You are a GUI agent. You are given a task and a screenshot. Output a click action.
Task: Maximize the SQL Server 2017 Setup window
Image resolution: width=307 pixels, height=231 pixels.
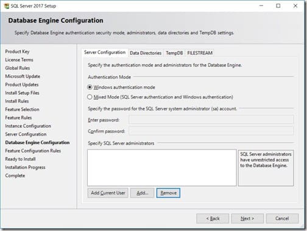pos(278,6)
